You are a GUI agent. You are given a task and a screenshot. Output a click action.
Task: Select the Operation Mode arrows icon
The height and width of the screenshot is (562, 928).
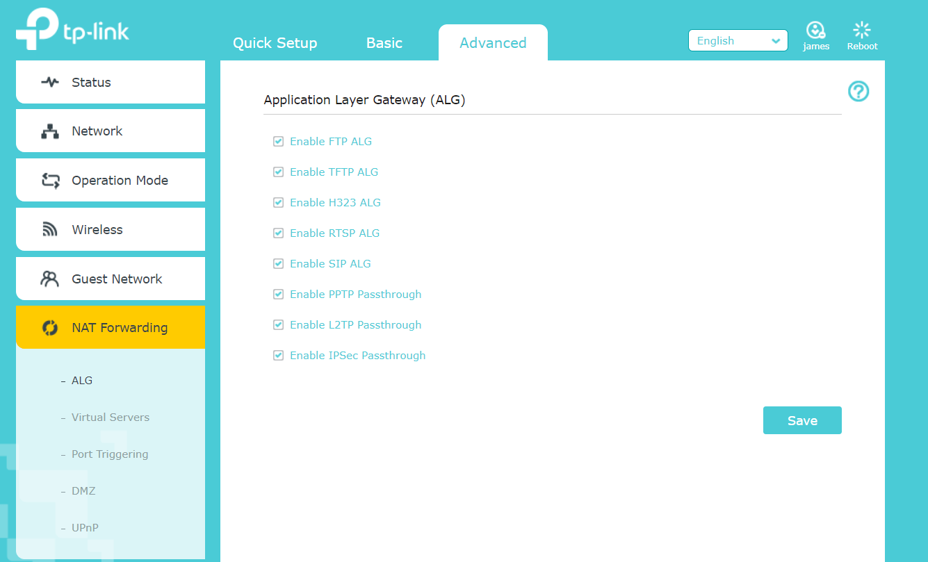click(50, 181)
